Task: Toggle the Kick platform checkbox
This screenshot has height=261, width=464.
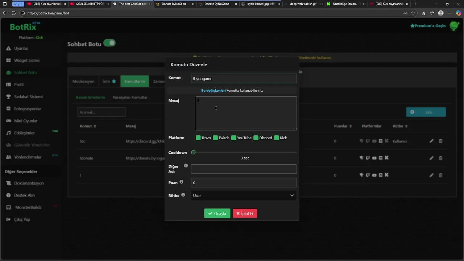Action: click(277, 138)
